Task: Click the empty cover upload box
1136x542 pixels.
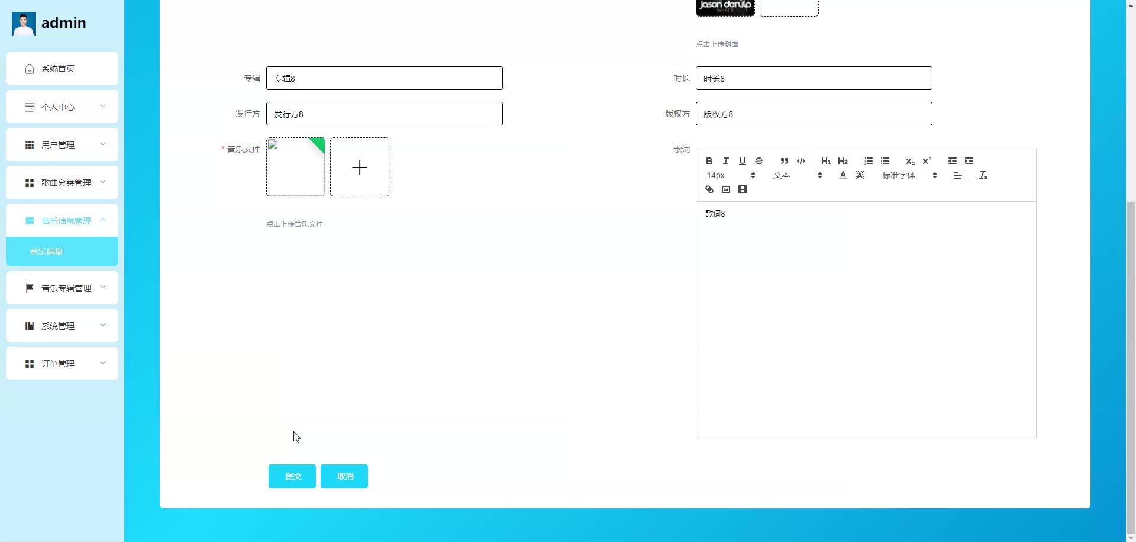Action: click(x=789, y=8)
